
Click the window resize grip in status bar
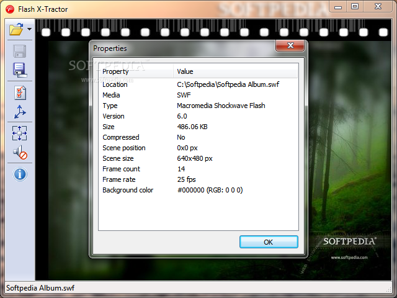click(x=389, y=289)
